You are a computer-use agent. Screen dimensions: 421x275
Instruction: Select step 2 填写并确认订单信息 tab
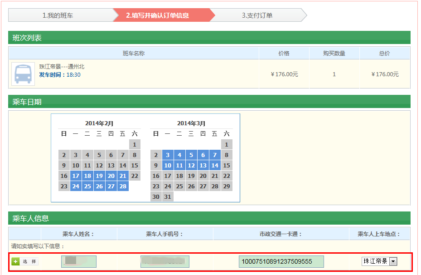click(158, 15)
